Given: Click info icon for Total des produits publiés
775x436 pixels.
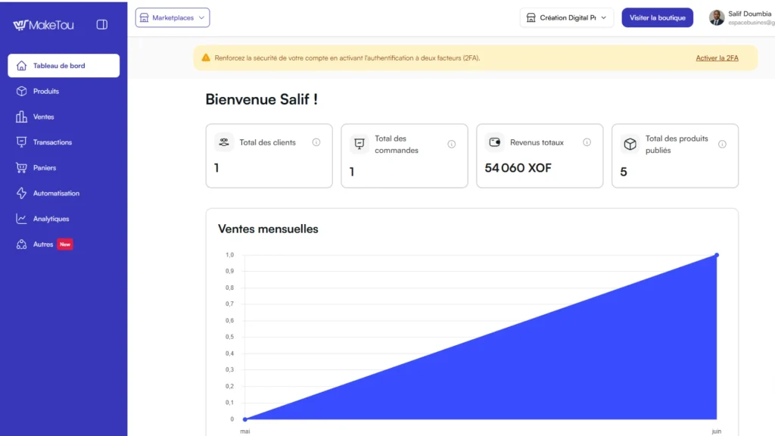Looking at the screenshot, I should pyautogui.click(x=722, y=145).
